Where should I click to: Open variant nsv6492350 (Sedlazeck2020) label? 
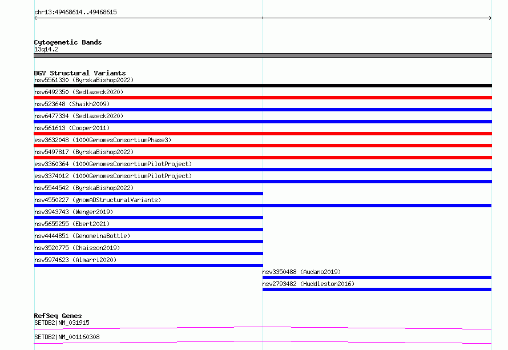79,92
